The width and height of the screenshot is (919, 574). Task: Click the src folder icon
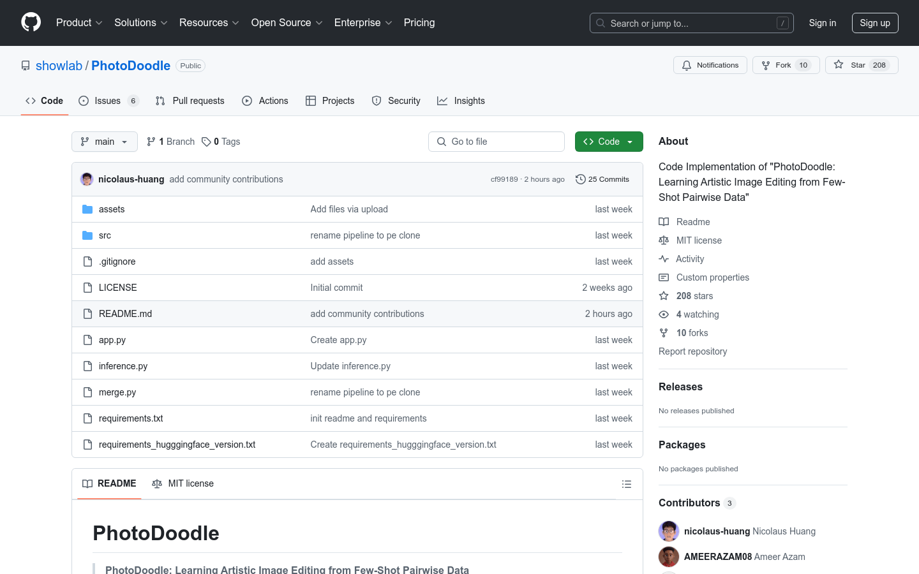coord(87,235)
